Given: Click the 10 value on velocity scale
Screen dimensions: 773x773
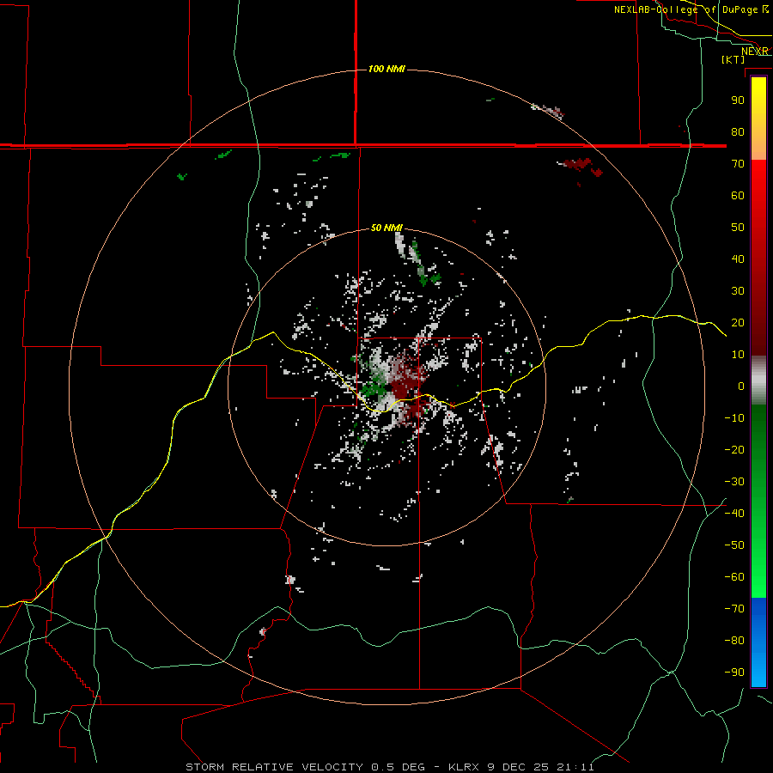Looking at the screenshot, I should click(x=738, y=355).
